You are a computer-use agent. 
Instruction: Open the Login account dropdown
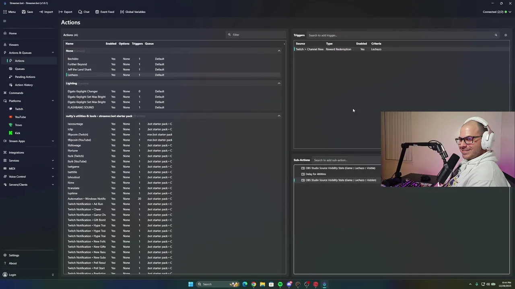[x=28, y=275]
